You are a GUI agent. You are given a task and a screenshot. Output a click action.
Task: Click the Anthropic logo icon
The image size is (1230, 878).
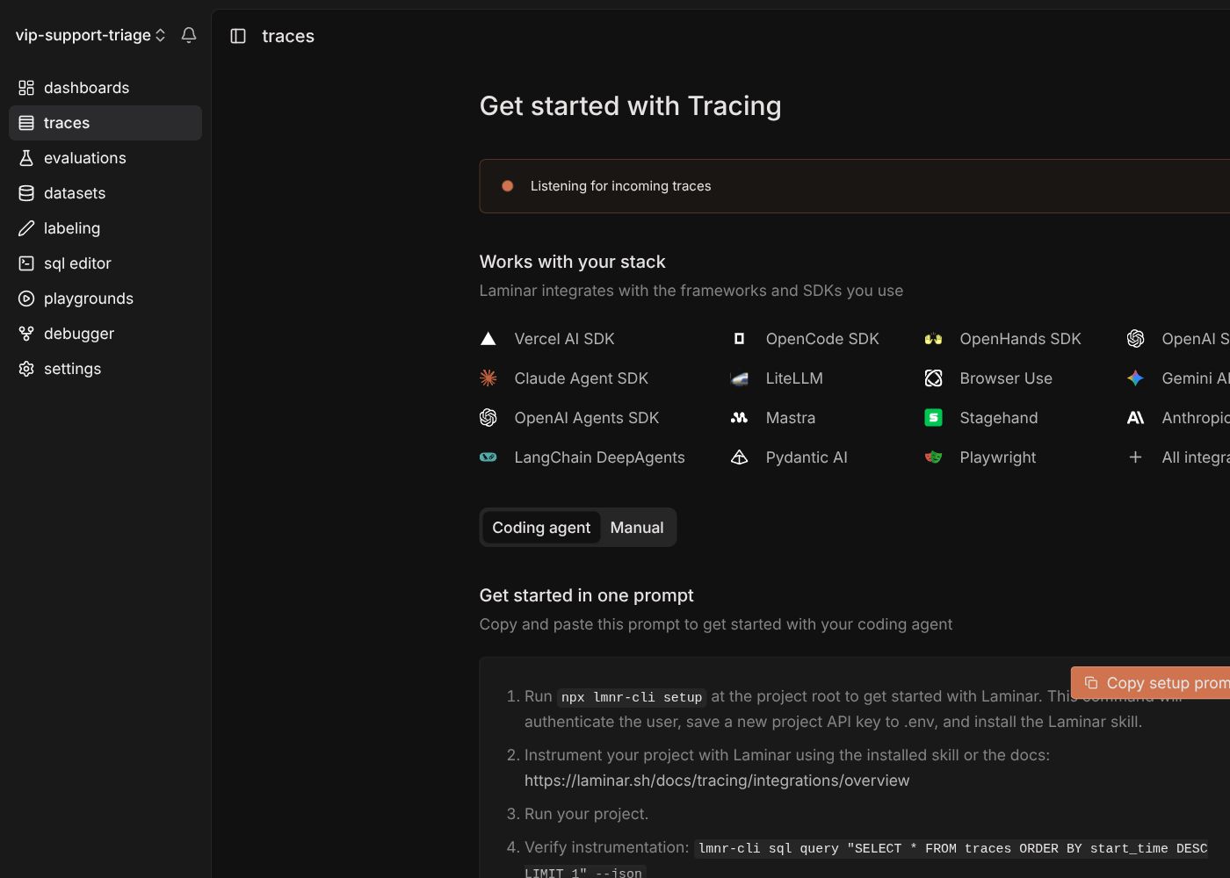coord(1136,418)
